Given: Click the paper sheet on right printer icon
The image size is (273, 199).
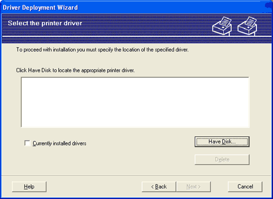Looking at the screenshot, I should [x=251, y=22].
